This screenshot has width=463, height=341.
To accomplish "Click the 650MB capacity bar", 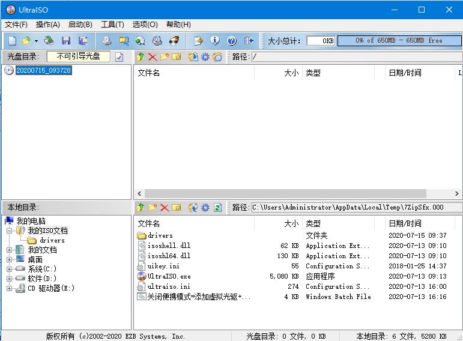I will coord(399,41).
